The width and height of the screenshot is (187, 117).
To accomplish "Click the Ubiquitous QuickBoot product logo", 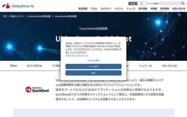I will tap(37, 90).
